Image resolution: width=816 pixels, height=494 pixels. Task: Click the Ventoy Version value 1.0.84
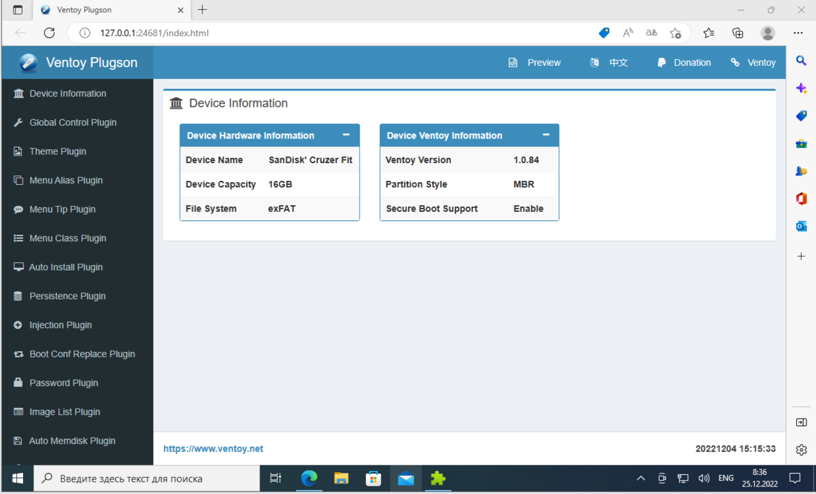point(526,160)
